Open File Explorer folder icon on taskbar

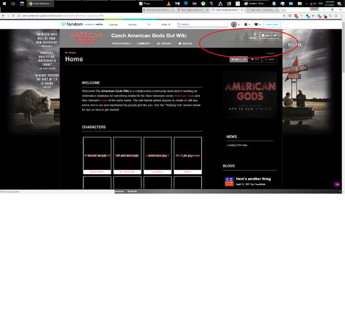(x=300, y=3)
